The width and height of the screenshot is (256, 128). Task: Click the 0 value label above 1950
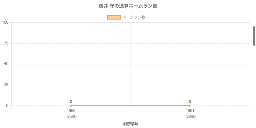[71, 102]
